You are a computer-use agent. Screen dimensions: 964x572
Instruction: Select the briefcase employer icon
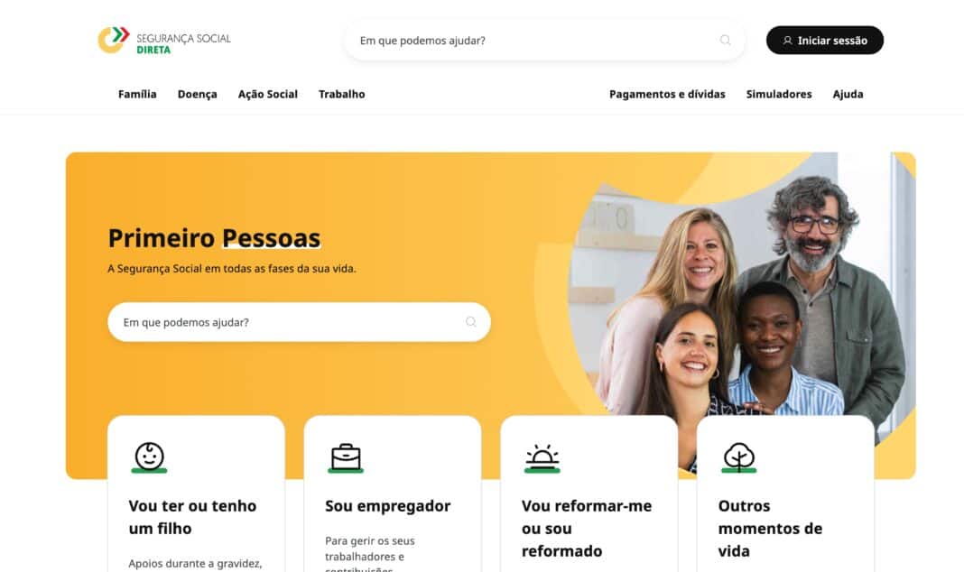[x=346, y=457]
